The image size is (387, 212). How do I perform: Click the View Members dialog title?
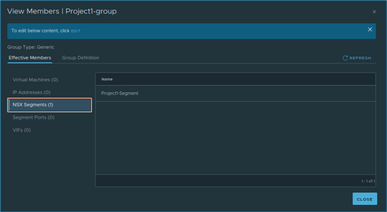62,11
